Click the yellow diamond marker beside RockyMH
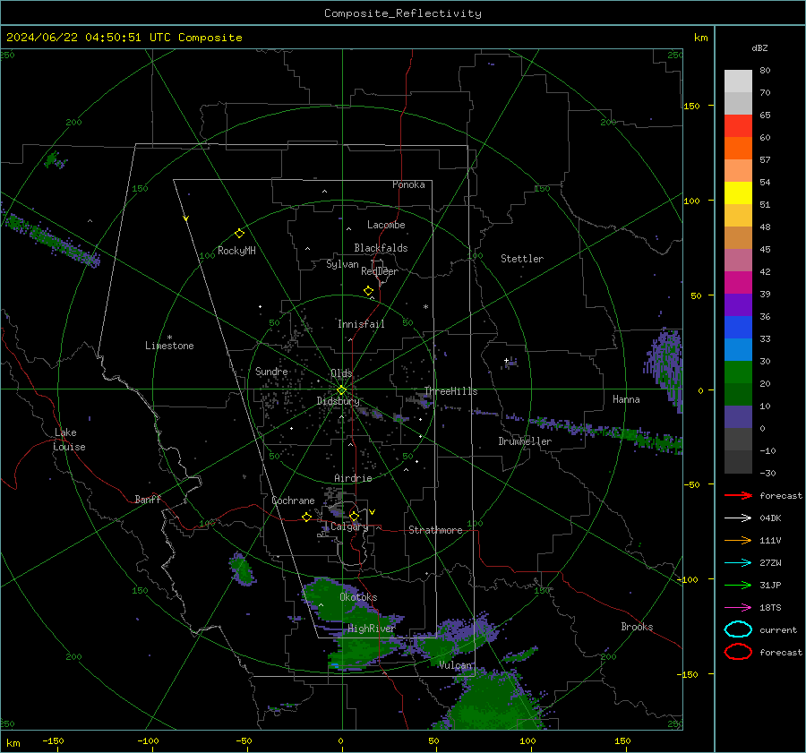This screenshot has width=806, height=753. pyautogui.click(x=239, y=234)
